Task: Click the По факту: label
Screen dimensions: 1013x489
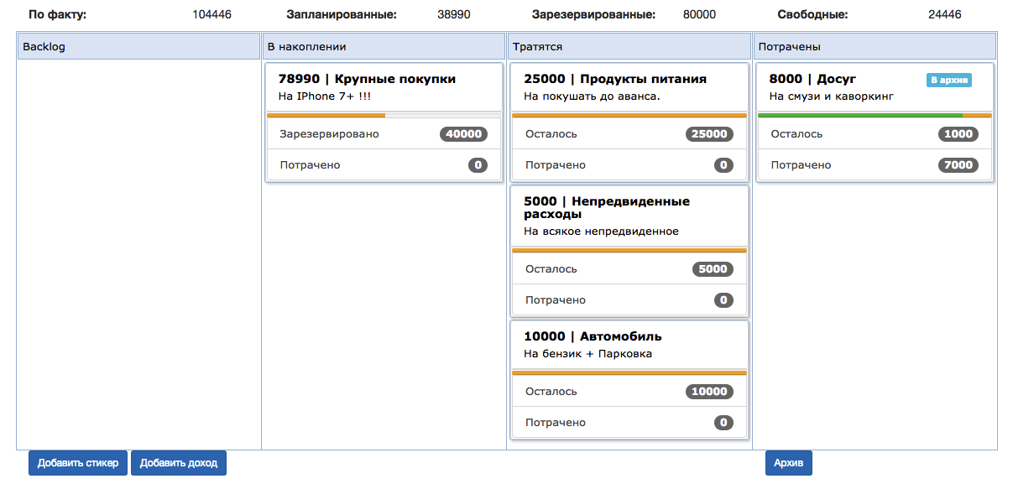Action: pos(57,15)
